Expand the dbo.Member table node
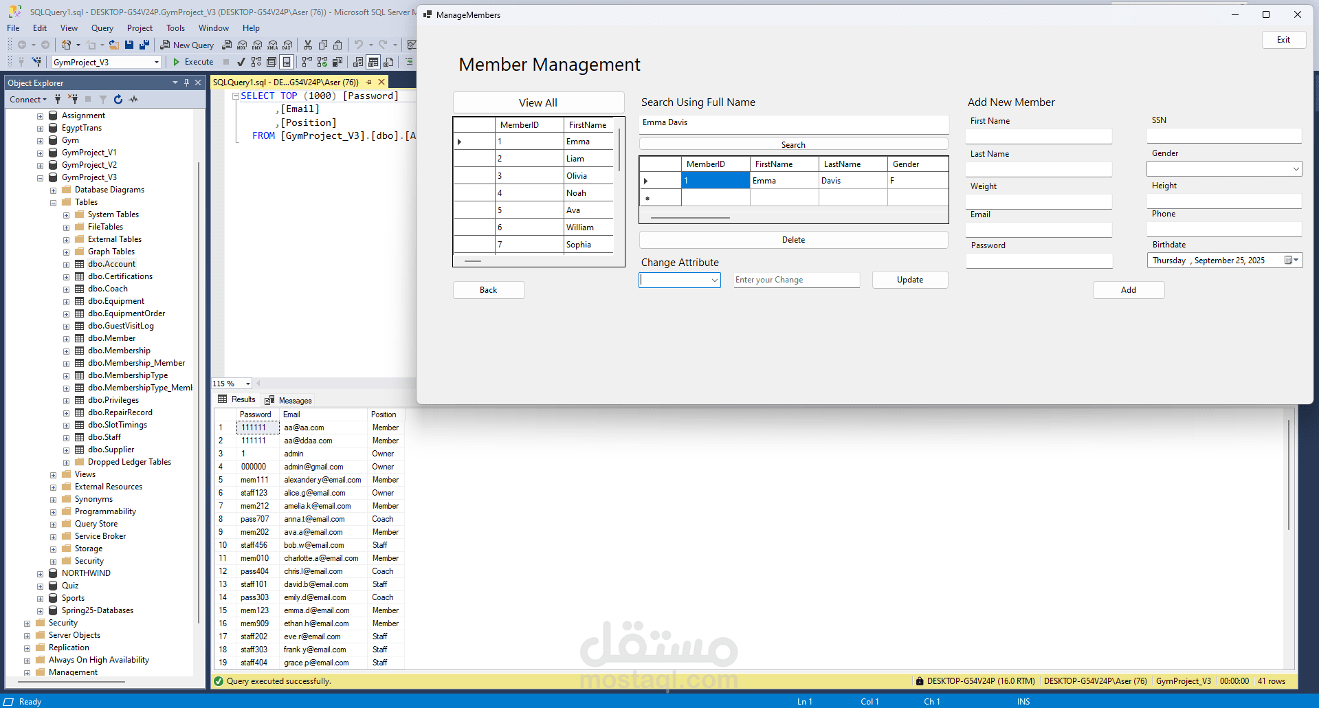This screenshot has height=708, width=1319. (67, 339)
